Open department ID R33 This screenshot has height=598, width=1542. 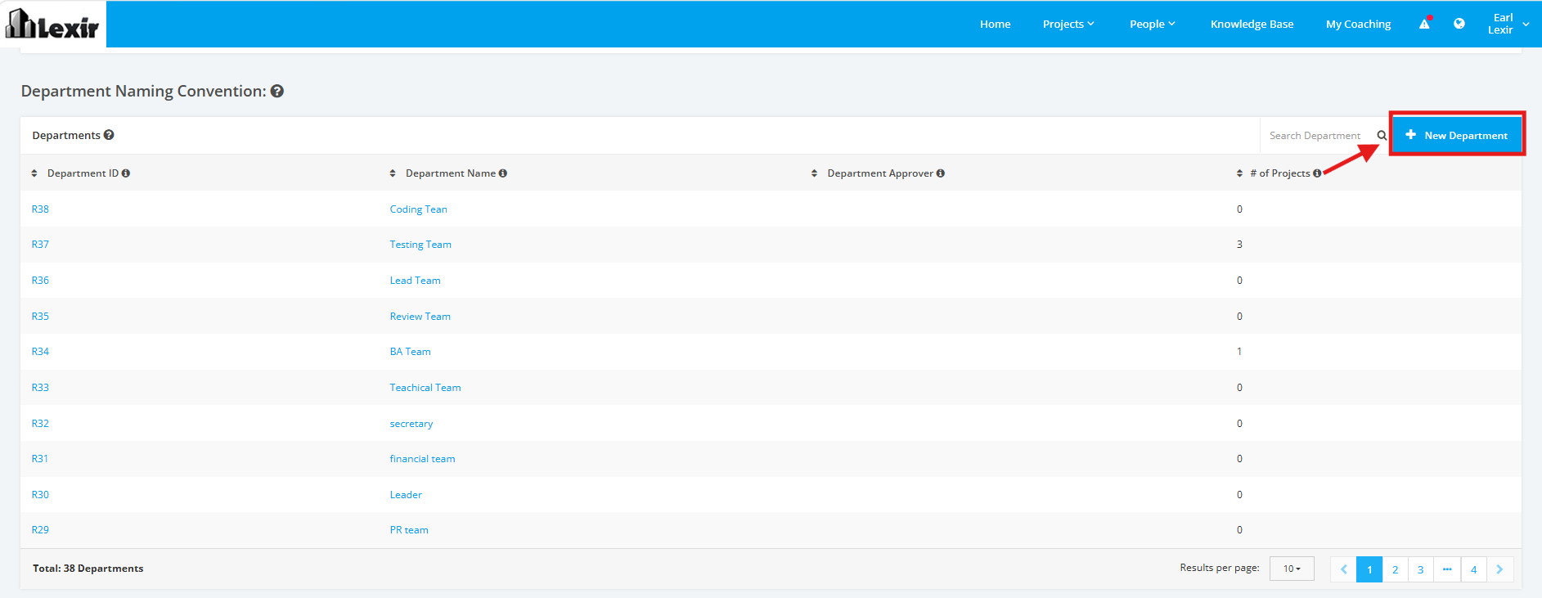(40, 388)
